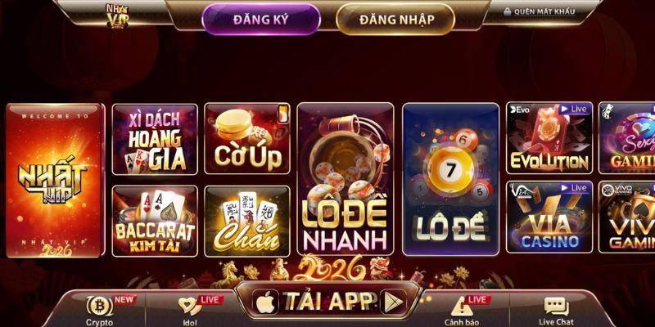655x327 pixels.
Task: Launch the Baccarat Kim Tài game
Action: pos(155,221)
